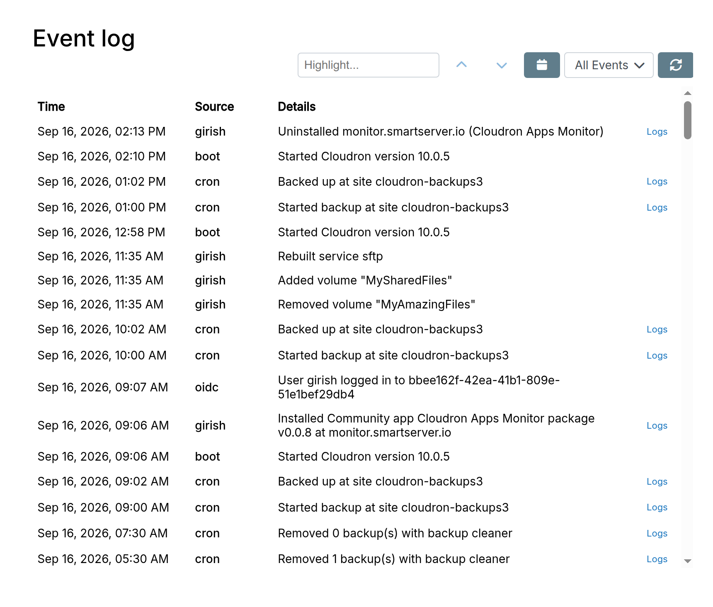This screenshot has width=713, height=607.
Task: Click the Time column header
Action: (x=51, y=107)
